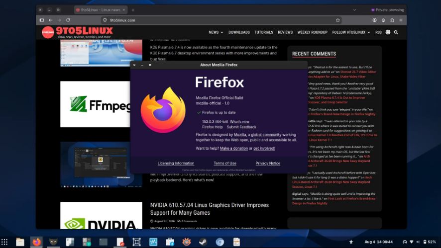Open the screenshot tool in taskbar

pos(137,242)
